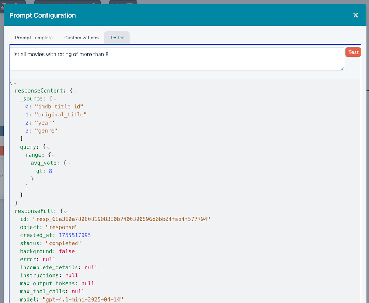Click the status "completed" value
The height and width of the screenshot is (303, 369).
(x=63, y=243)
